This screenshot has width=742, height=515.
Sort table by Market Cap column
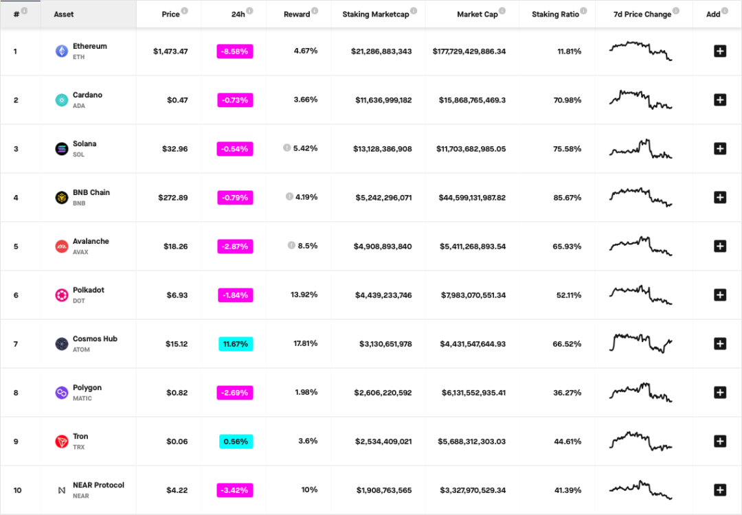[x=477, y=14]
